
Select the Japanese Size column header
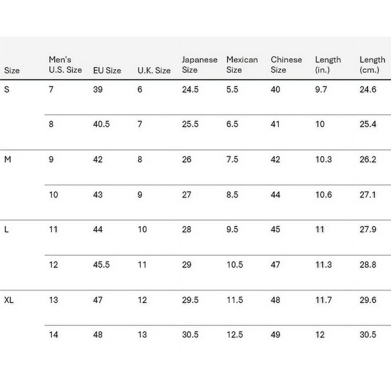[x=200, y=65]
